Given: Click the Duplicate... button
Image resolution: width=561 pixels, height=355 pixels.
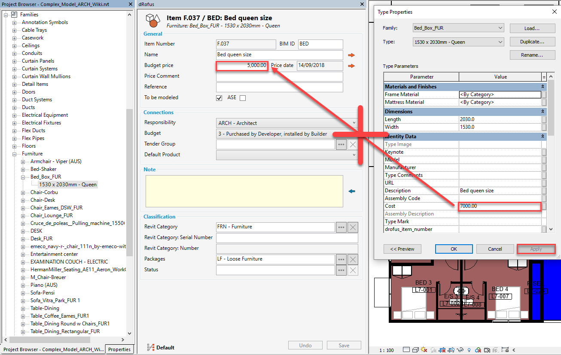Looking at the screenshot, I should (532, 42).
